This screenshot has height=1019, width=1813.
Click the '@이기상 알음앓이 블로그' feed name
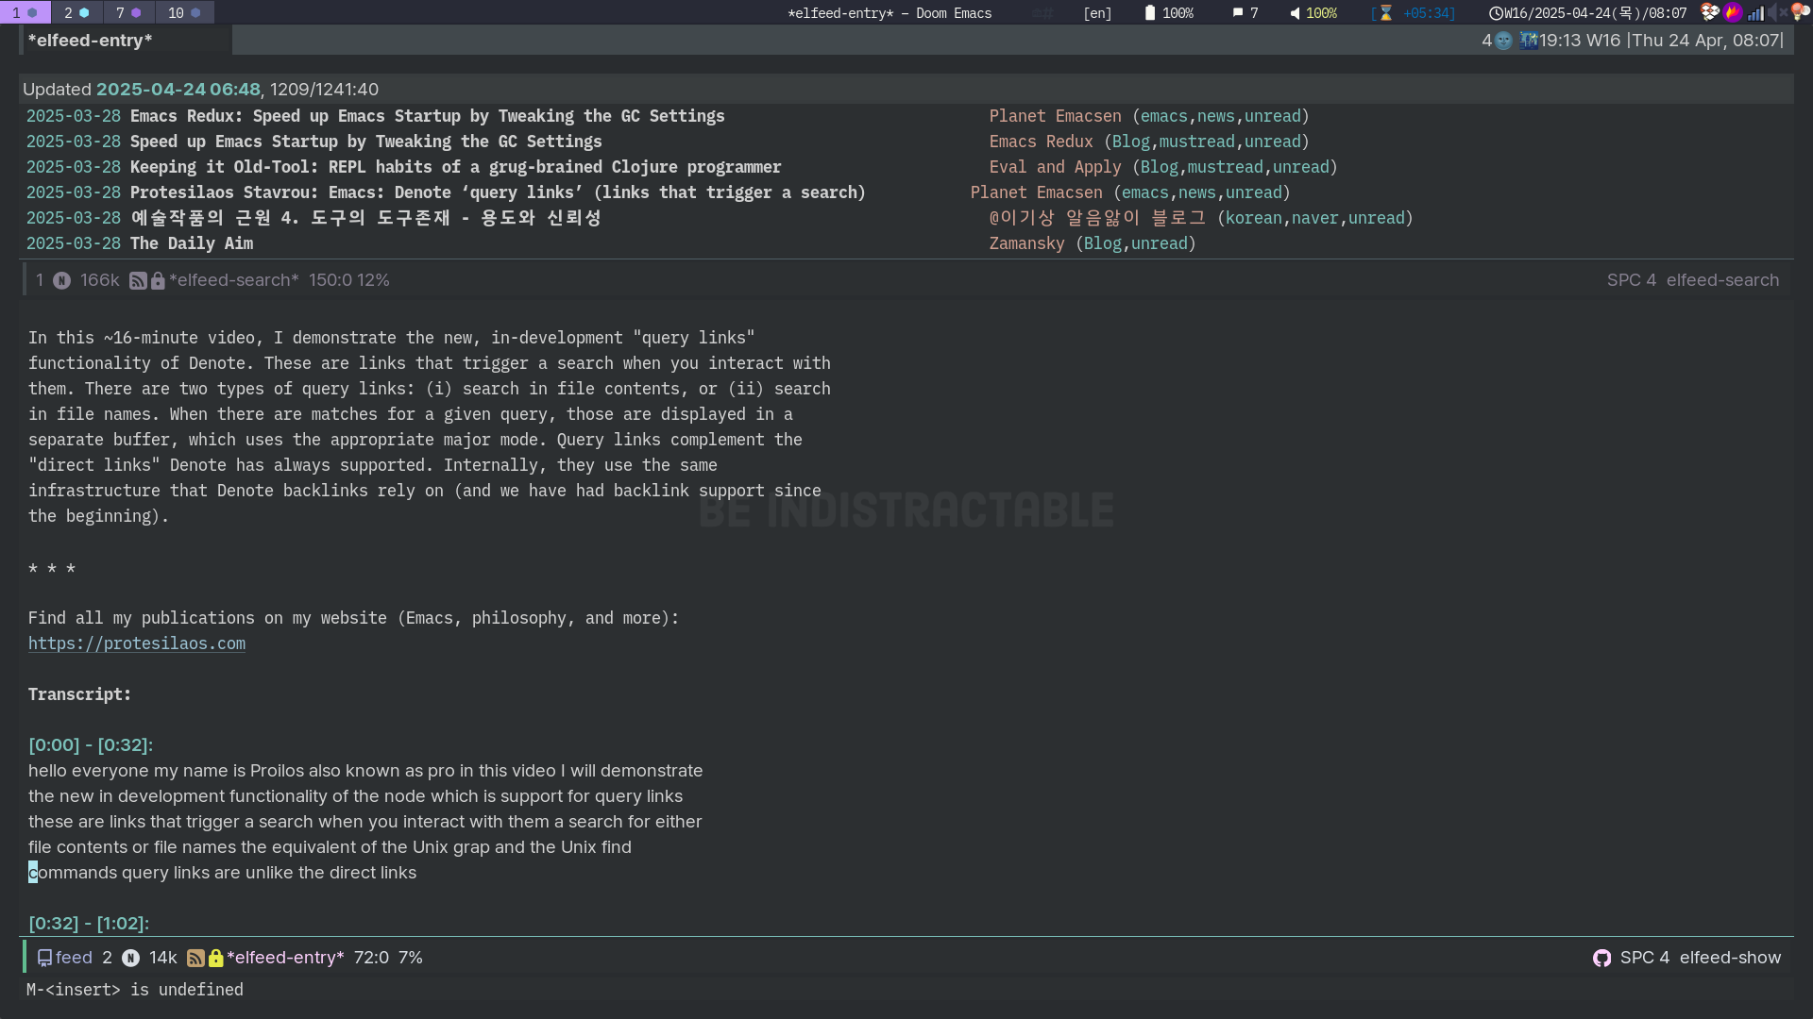click(1097, 218)
